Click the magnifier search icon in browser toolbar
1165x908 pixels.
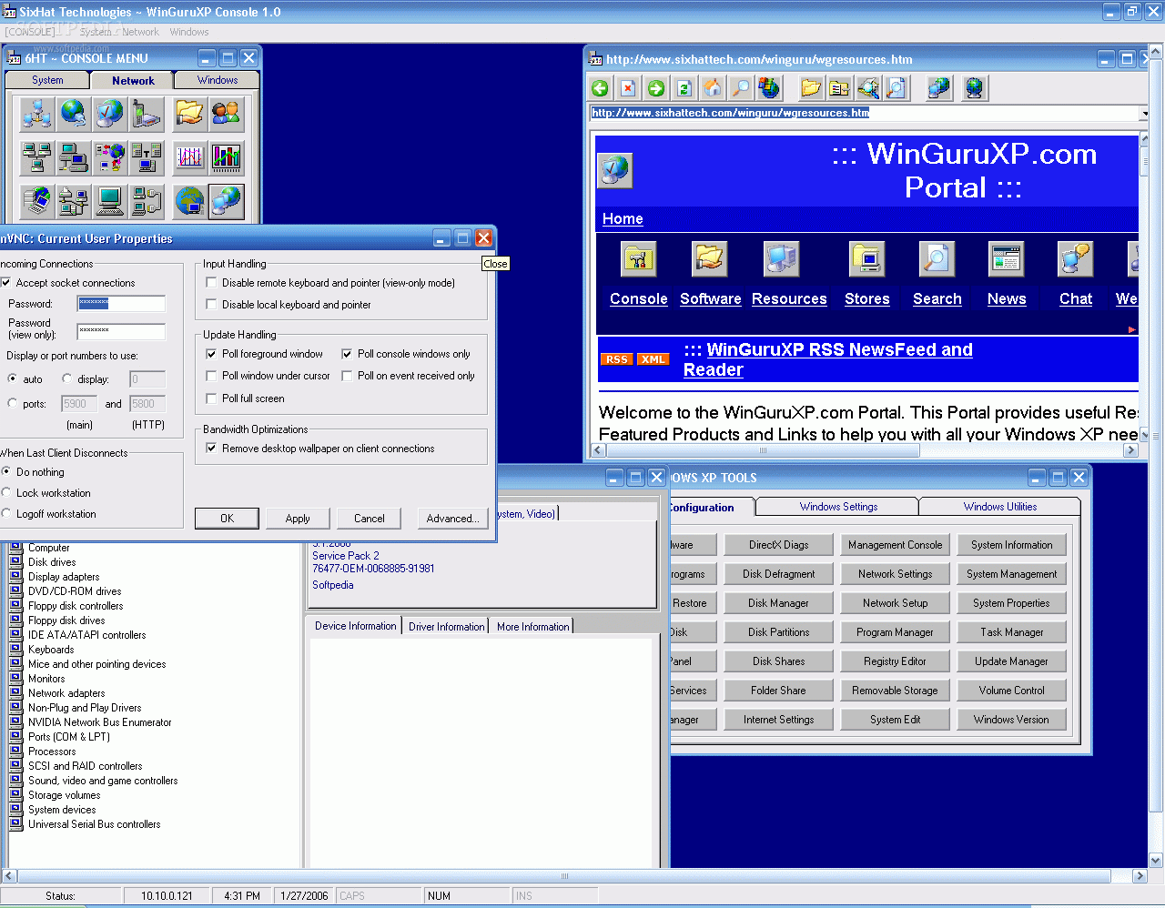(x=741, y=88)
